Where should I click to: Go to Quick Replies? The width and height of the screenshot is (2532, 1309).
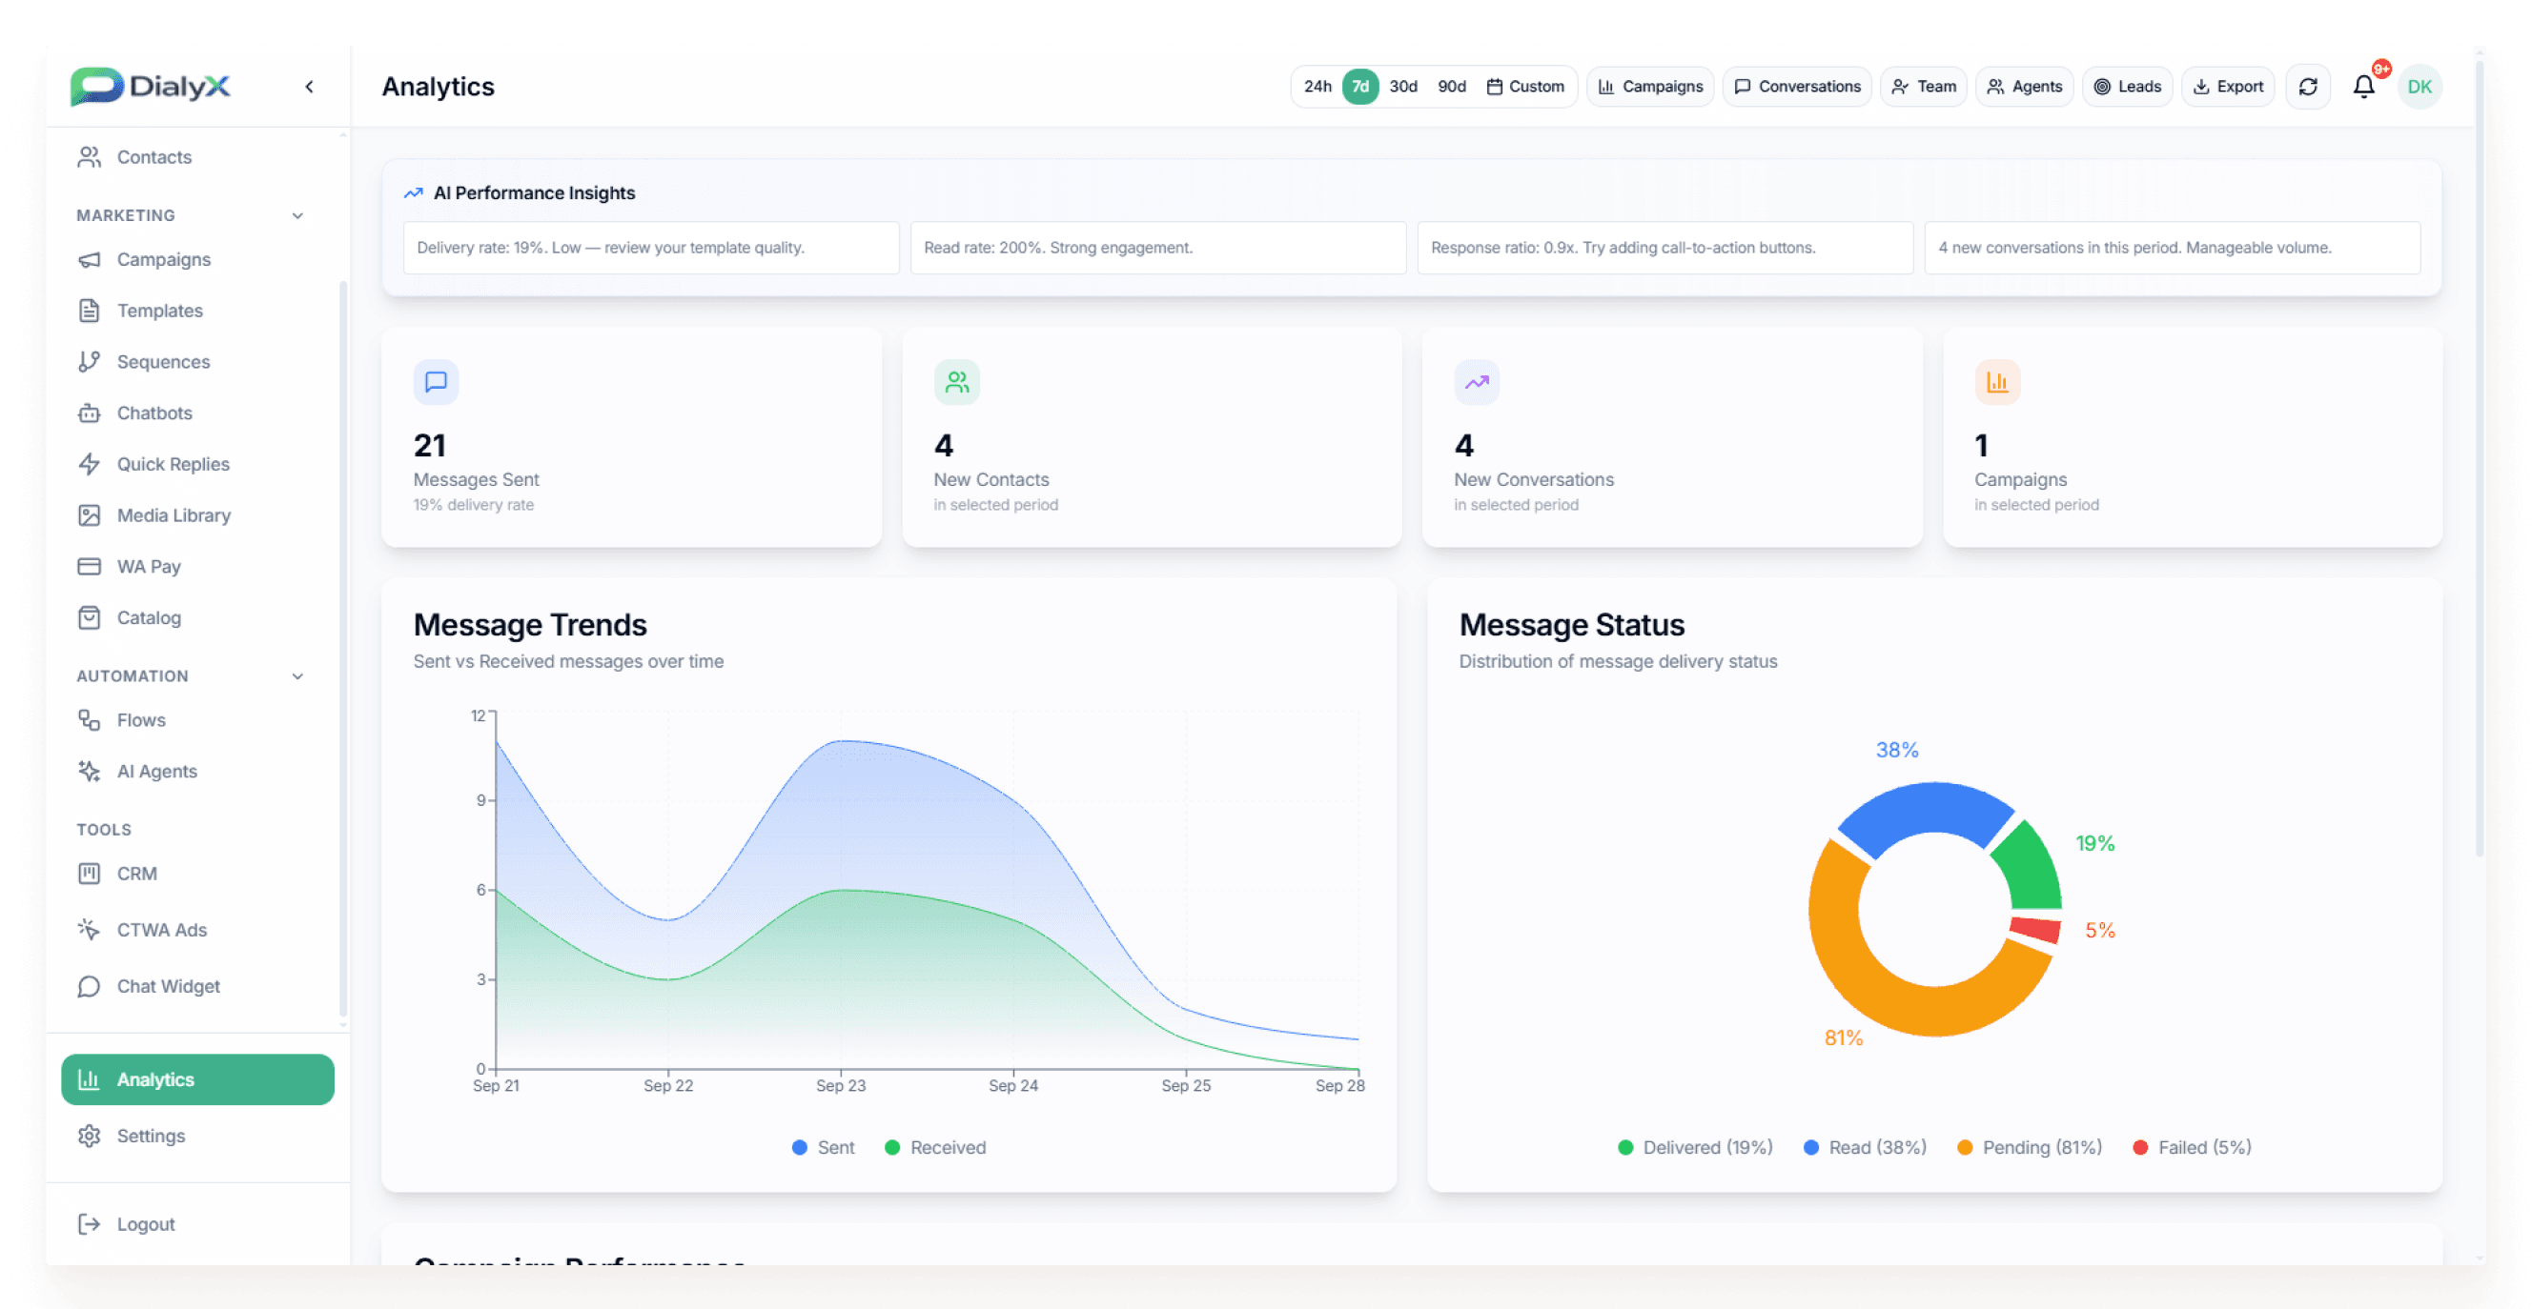[196, 465]
